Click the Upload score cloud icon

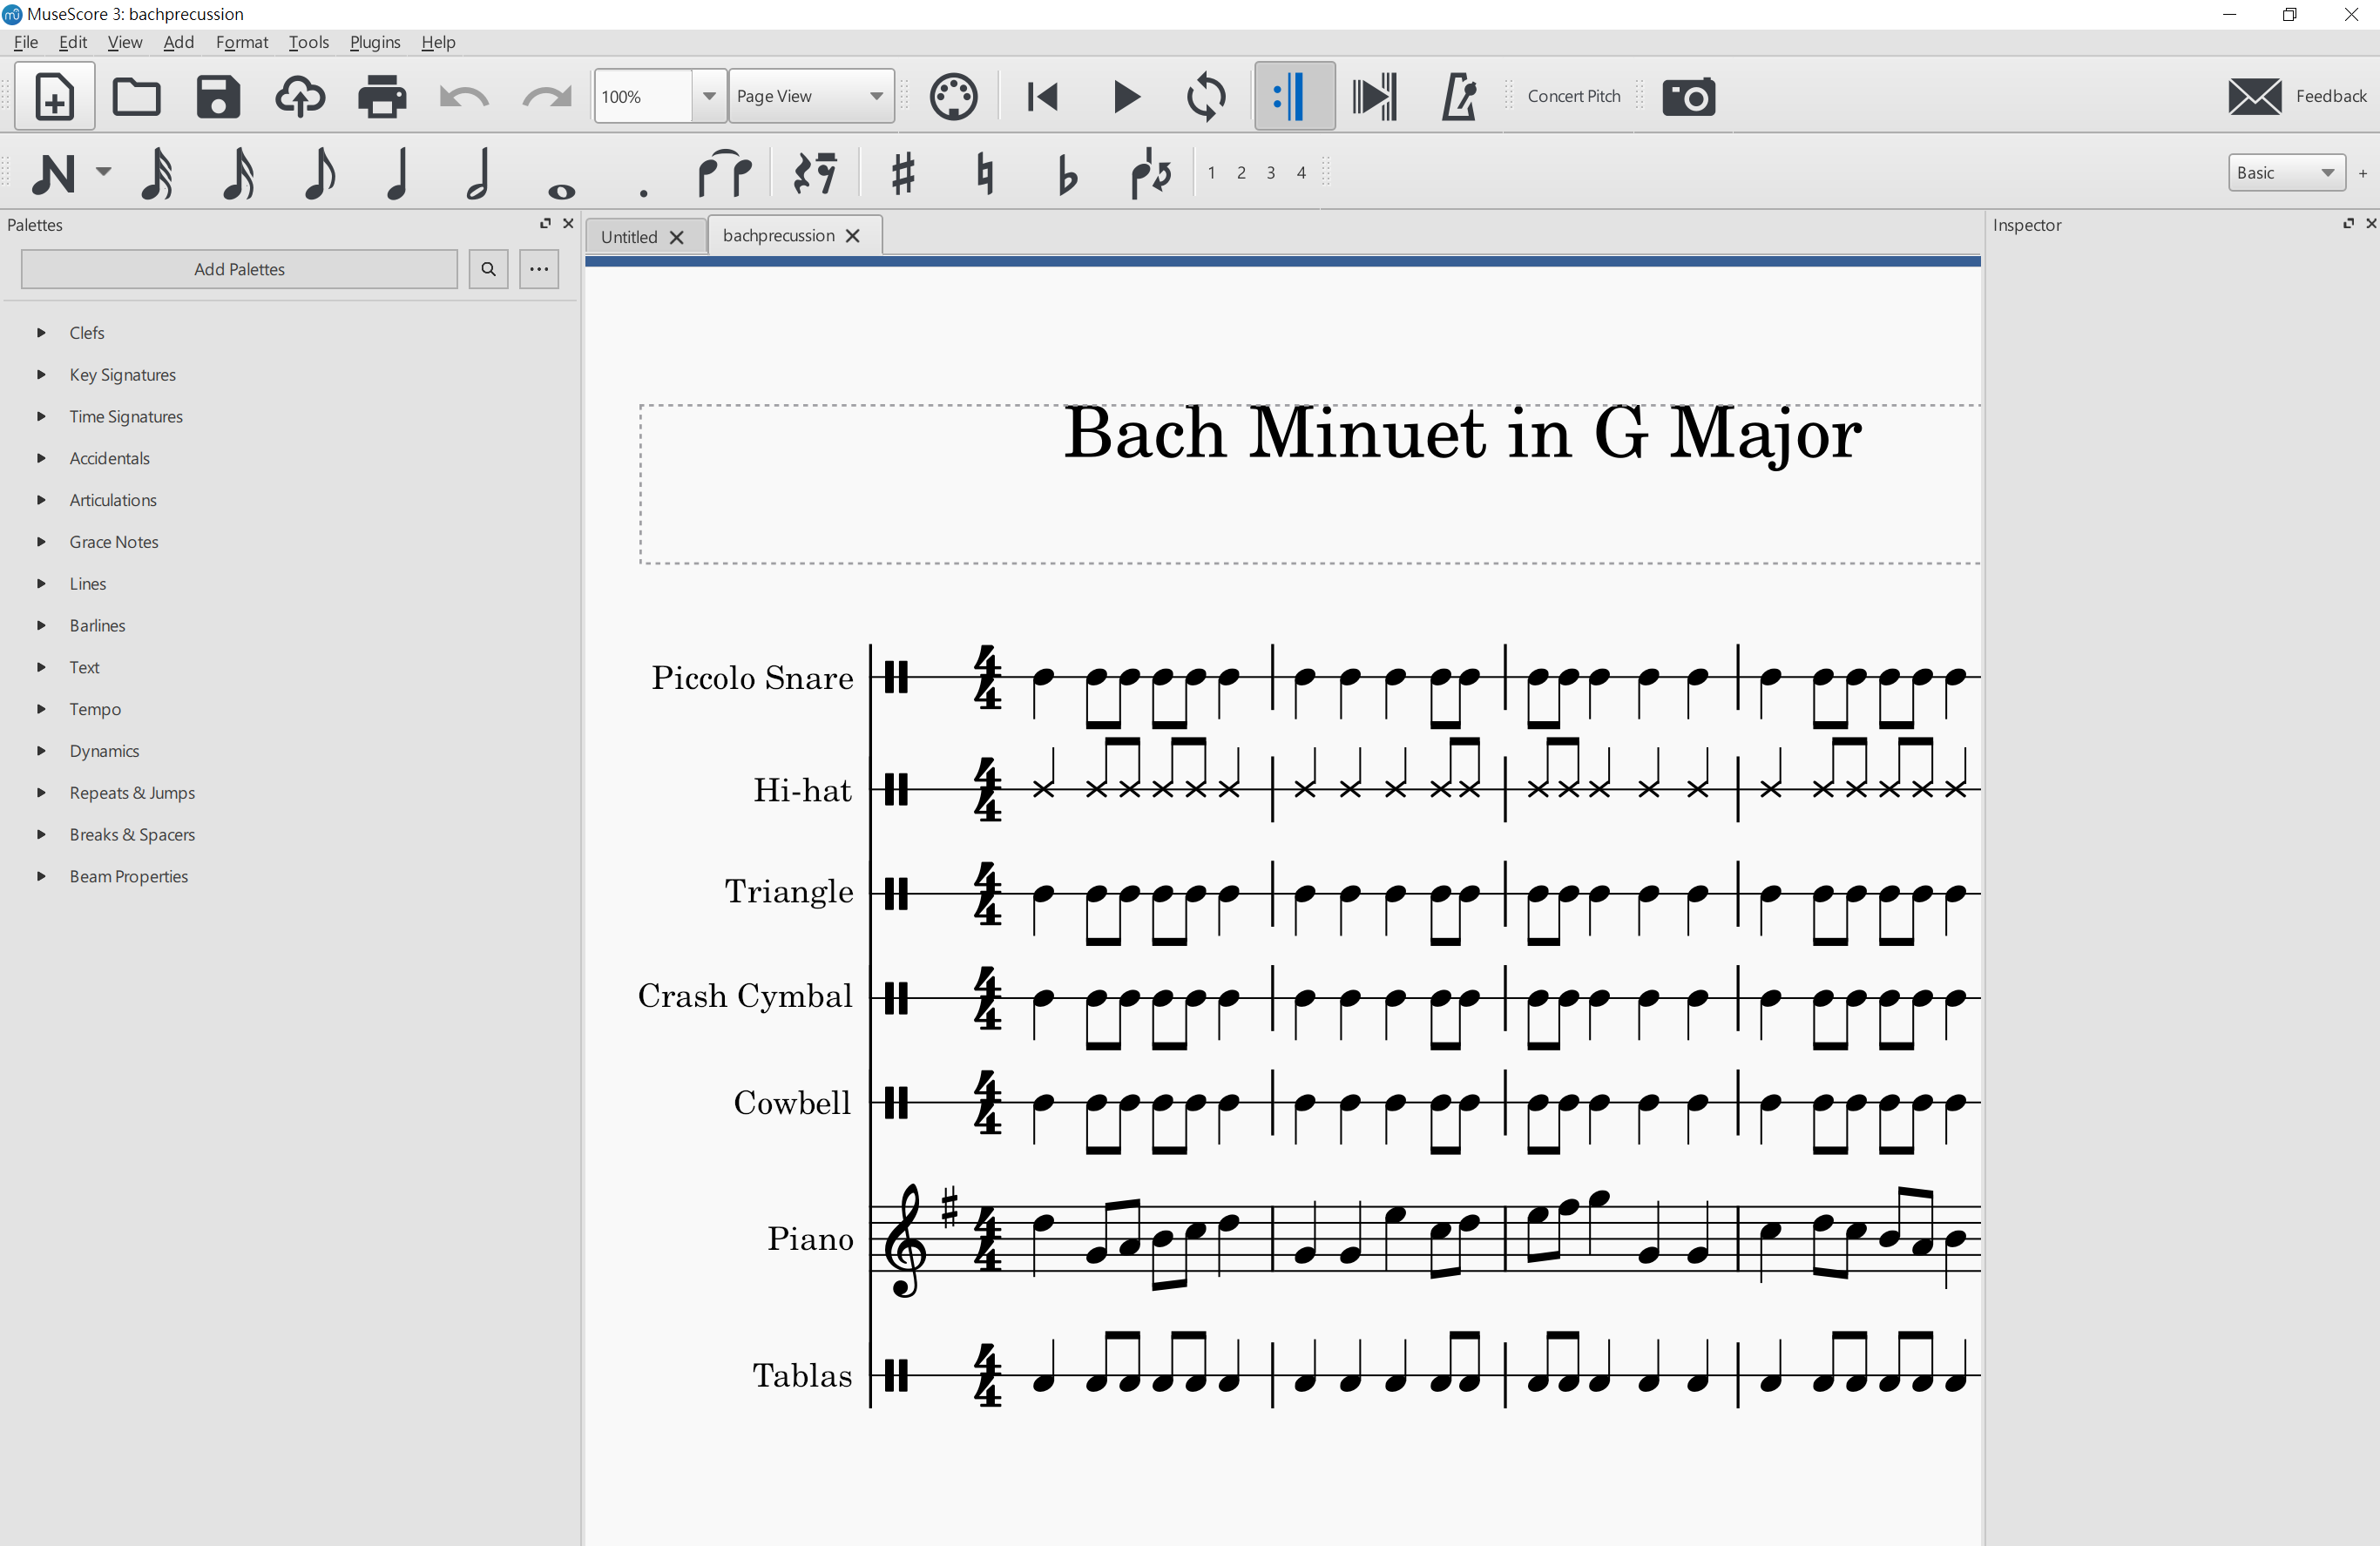pos(300,97)
